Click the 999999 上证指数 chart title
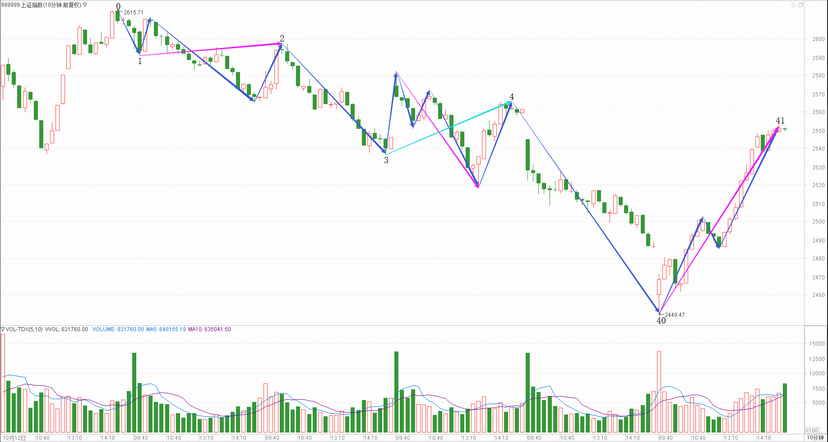The image size is (828, 442). point(41,5)
